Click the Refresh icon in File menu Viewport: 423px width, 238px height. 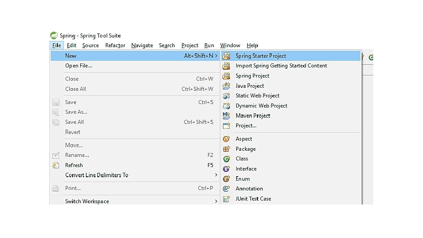point(56,165)
